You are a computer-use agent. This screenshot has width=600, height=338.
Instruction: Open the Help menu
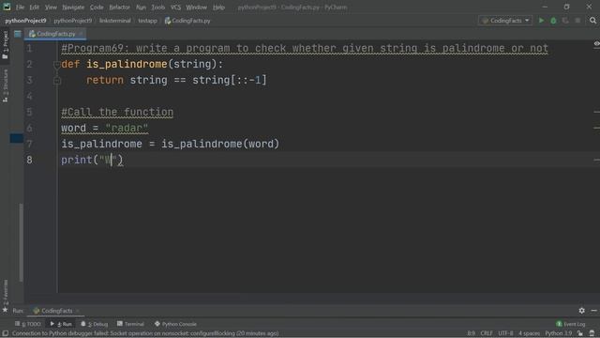coord(218,8)
